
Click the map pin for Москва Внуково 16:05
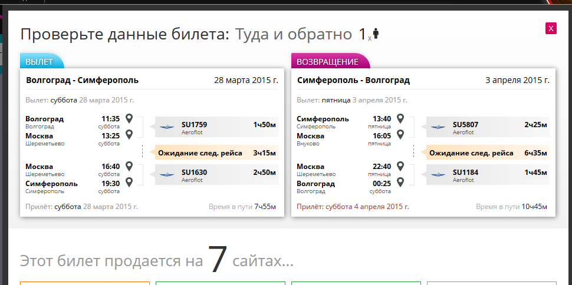pos(400,135)
